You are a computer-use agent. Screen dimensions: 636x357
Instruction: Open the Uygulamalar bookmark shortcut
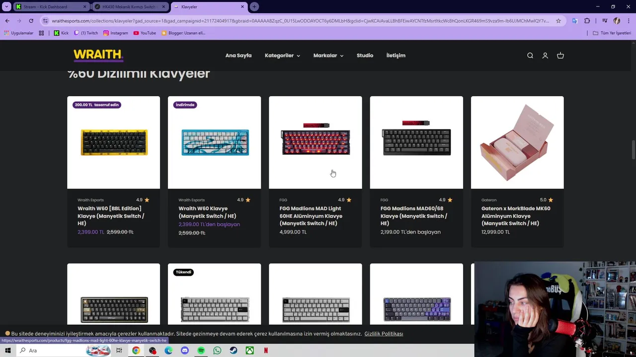click(x=19, y=33)
